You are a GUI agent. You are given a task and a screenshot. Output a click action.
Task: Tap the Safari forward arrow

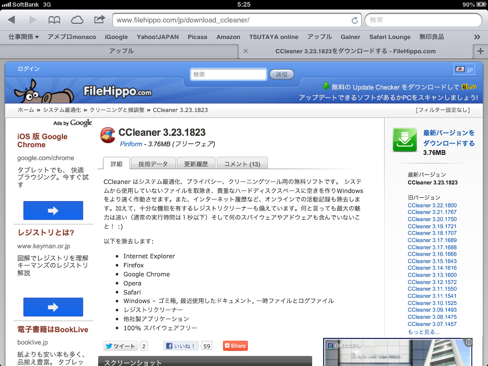click(33, 20)
